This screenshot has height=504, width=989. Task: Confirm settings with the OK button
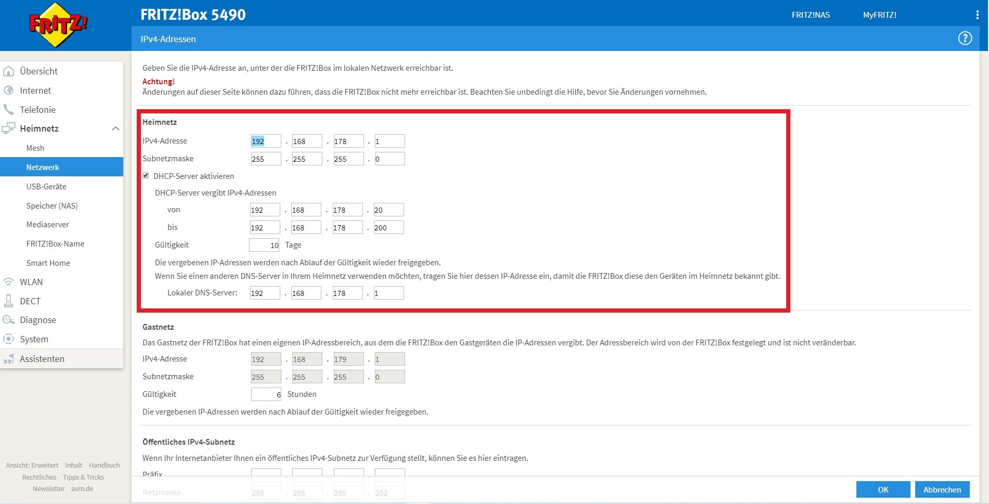883,489
